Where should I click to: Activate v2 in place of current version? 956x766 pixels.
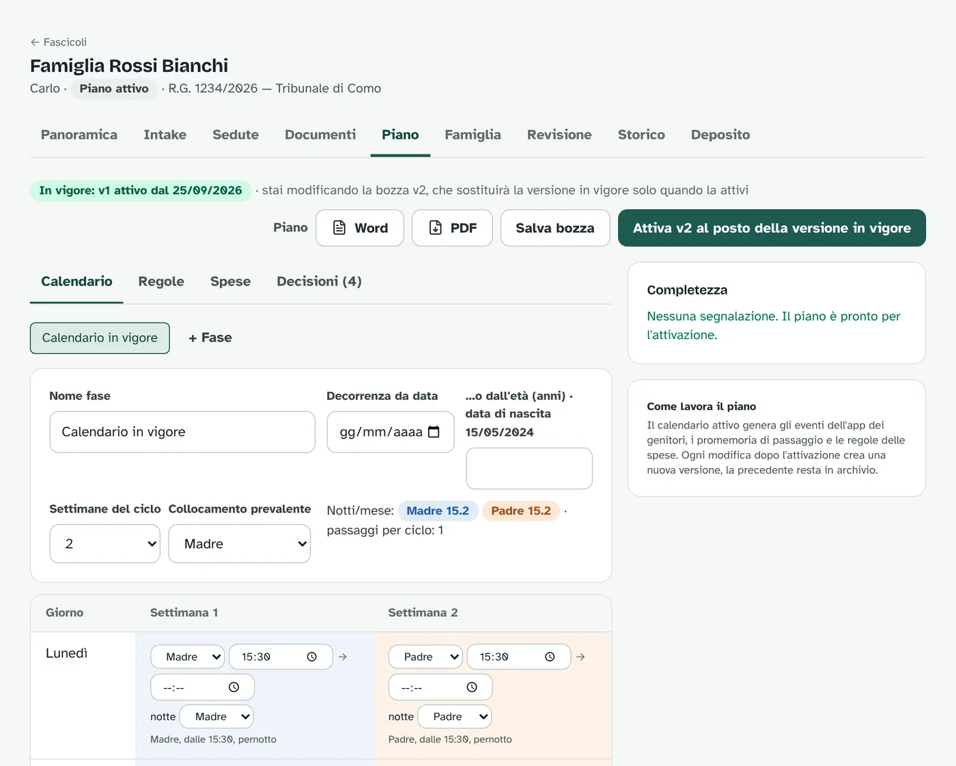coord(772,228)
